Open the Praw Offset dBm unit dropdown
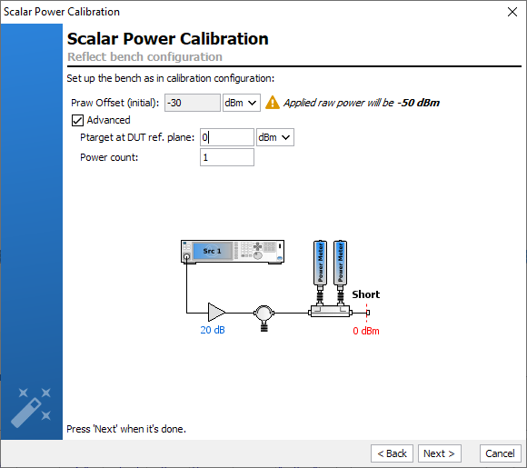The image size is (527, 468). point(242,103)
